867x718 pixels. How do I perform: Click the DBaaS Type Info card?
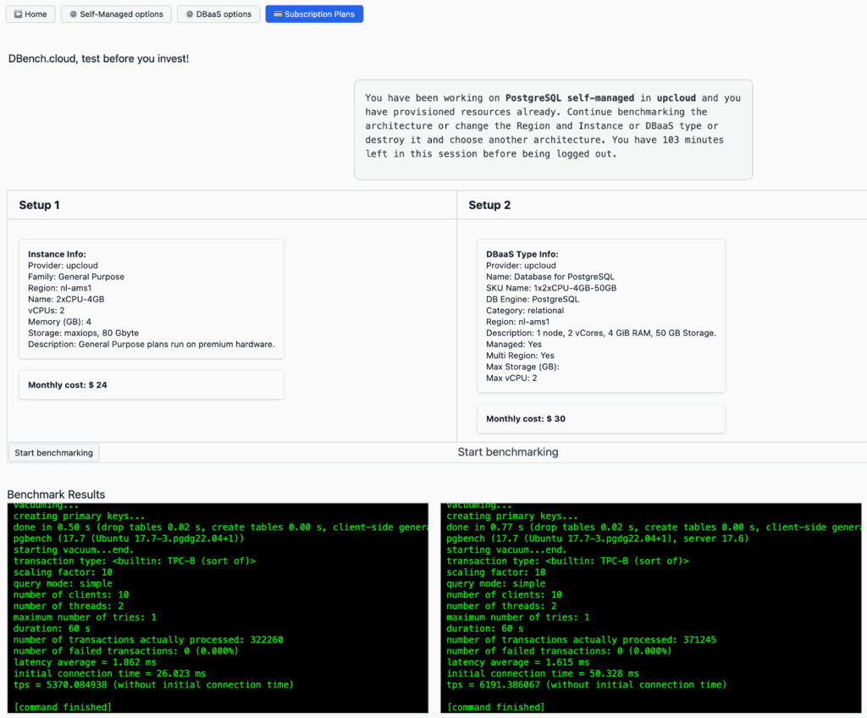pyautogui.click(x=600, y=316)
